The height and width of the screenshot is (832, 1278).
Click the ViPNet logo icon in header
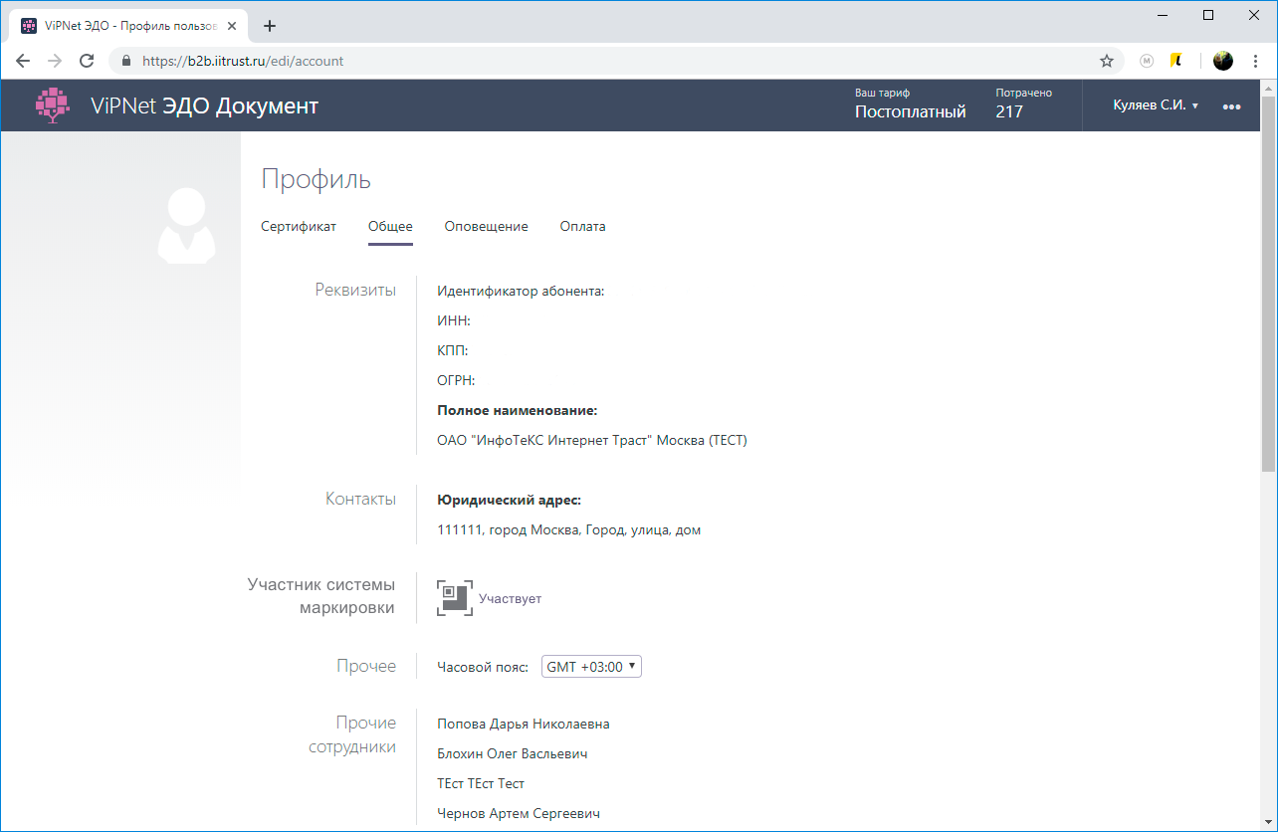pyautogui.click(x=53, y=104)
